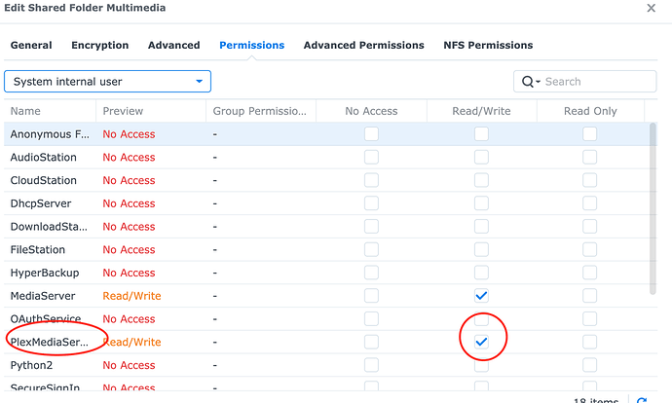
Task: Tick Read Only for PlexMediaServer row
Action: click(x=590, y=343)
